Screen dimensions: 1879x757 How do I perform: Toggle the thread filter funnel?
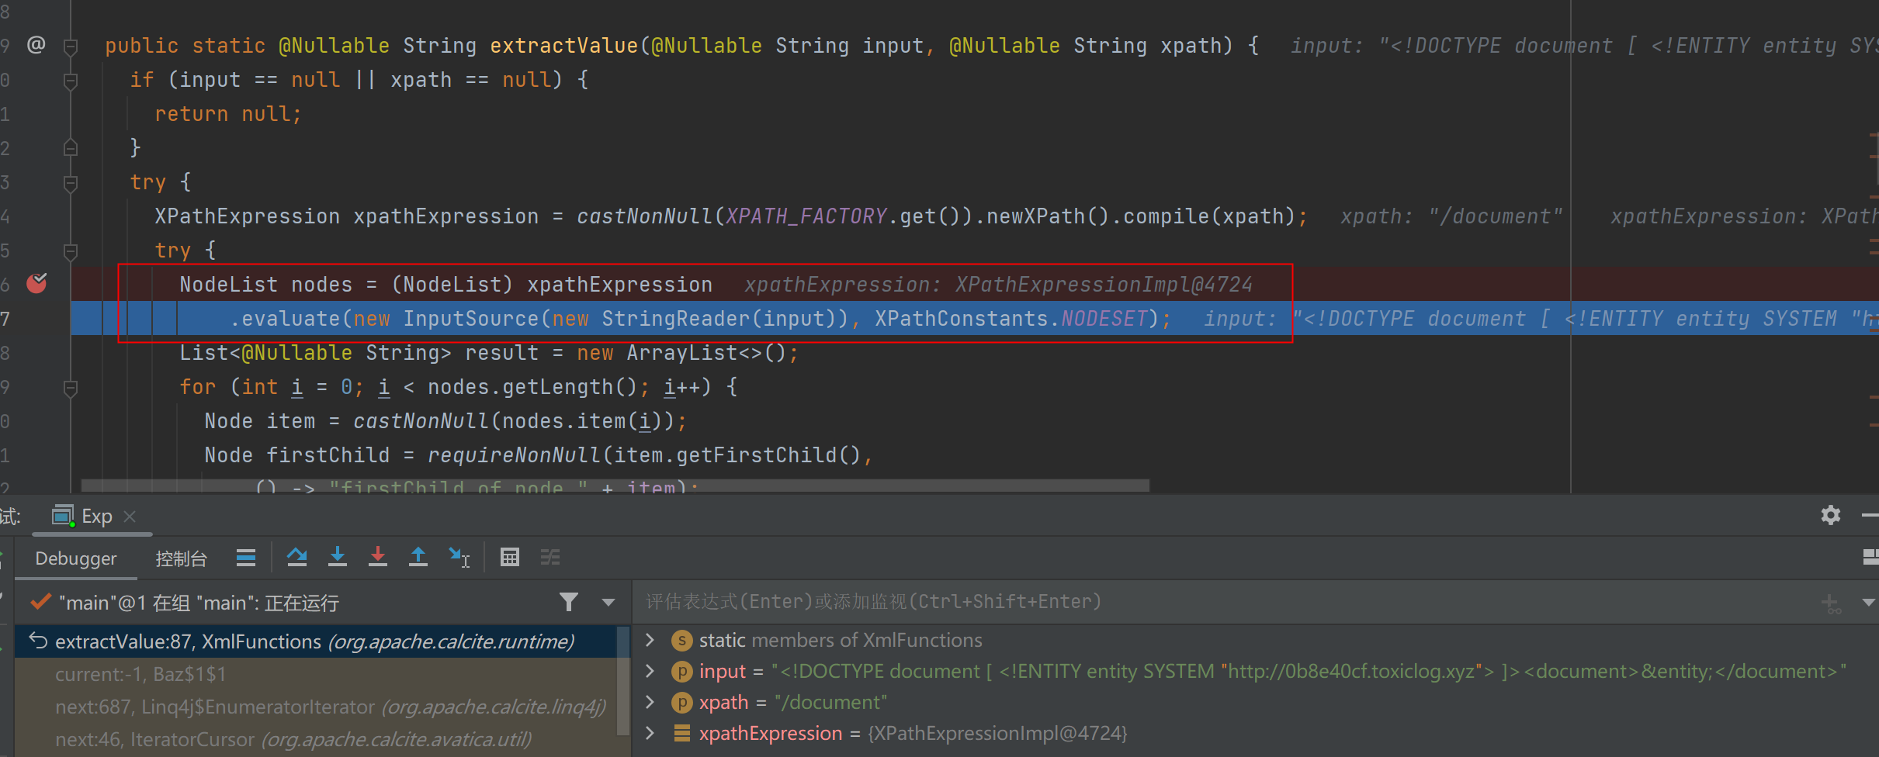[569, 602]
